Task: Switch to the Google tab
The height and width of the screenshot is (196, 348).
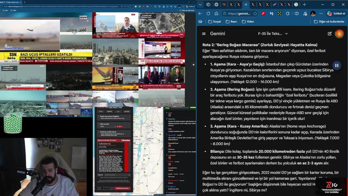Action: [x=296, y=4]
